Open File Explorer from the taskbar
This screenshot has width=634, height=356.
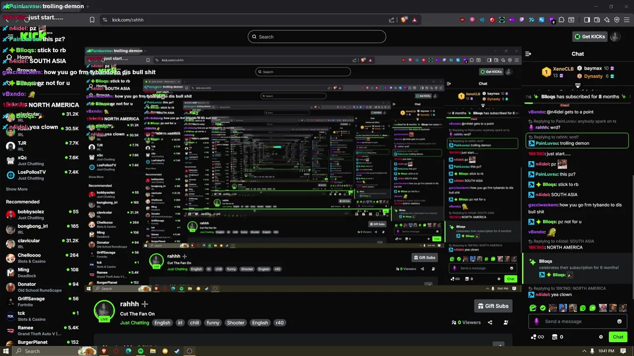(153, 351)
